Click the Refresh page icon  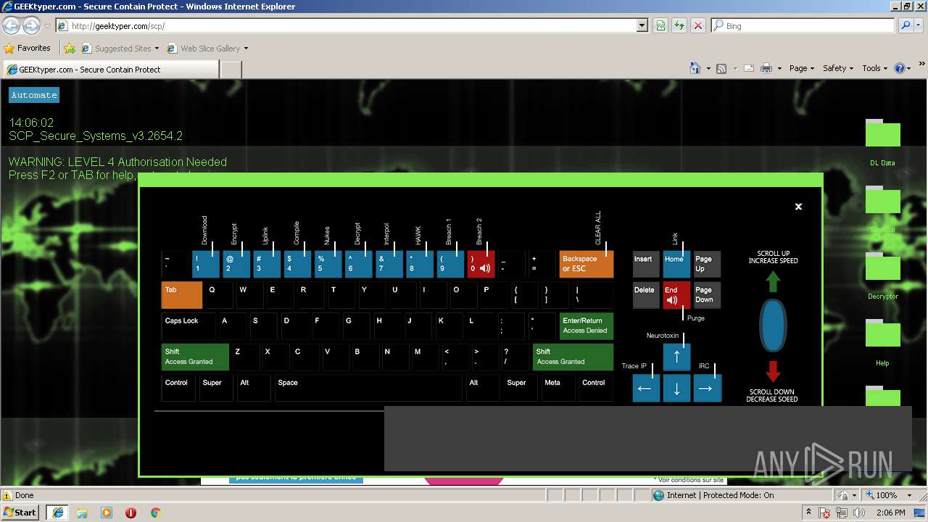tap(660, 25)
